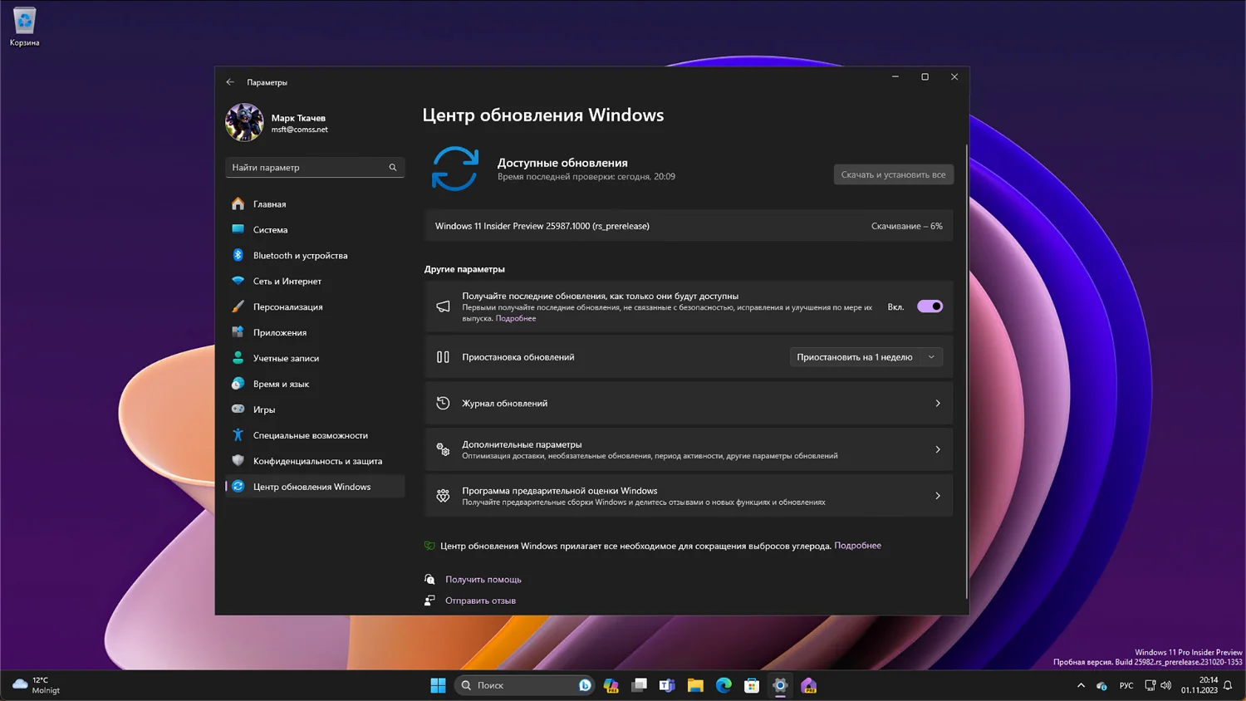Image resolution: width=1246 pixels, height=701 pixels.
Task: Open Microsoft Store from the taskbar
Action: pos(752,685)
